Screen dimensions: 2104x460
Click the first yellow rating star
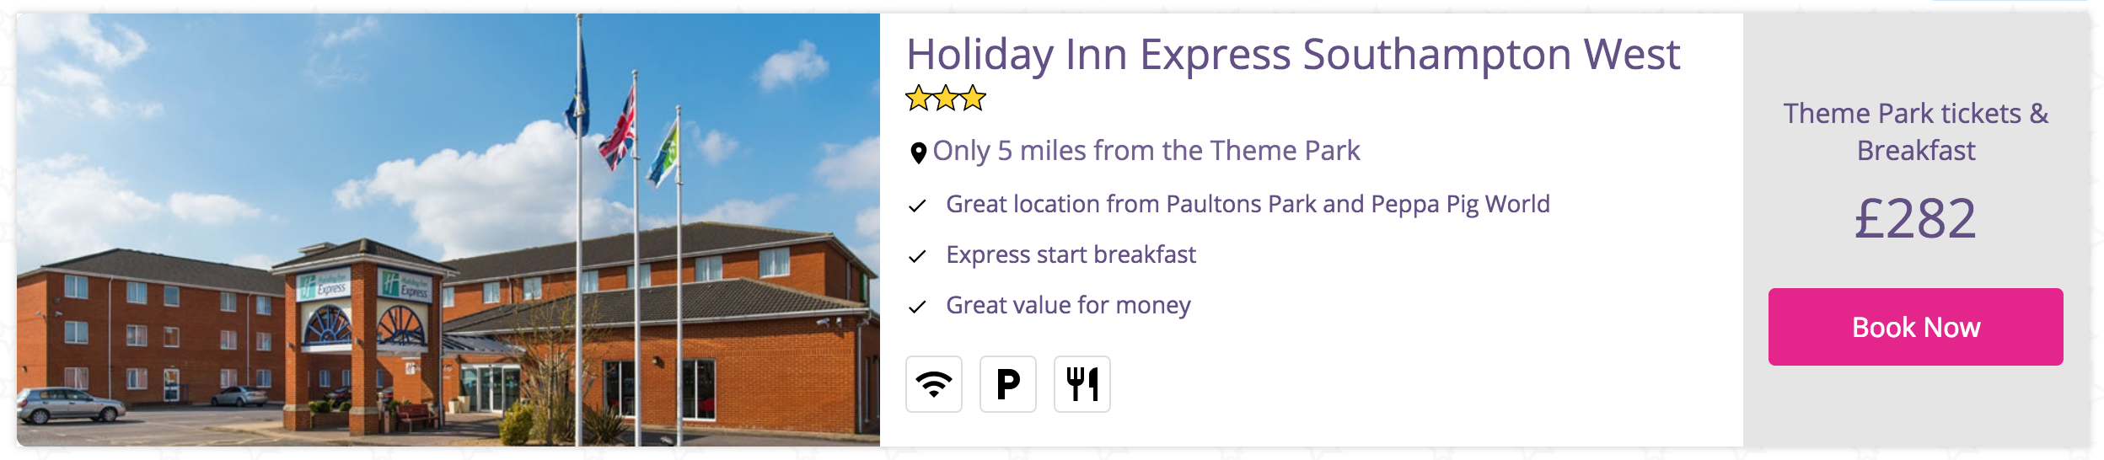click(x=919, y=98)
